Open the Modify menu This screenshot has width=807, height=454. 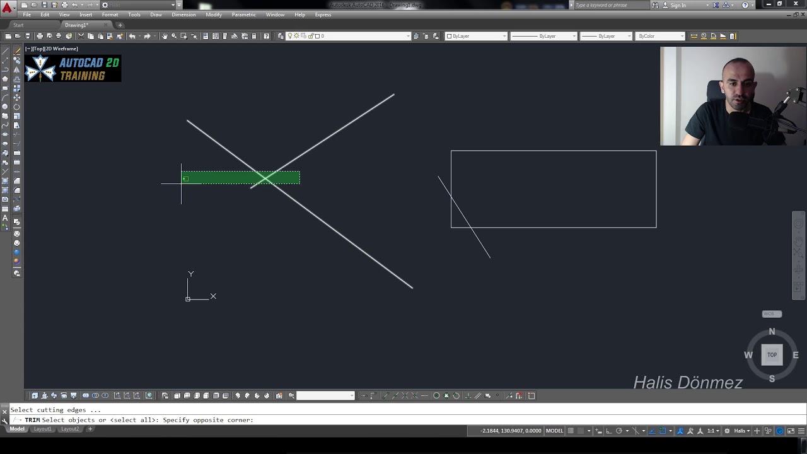[214, 15]
